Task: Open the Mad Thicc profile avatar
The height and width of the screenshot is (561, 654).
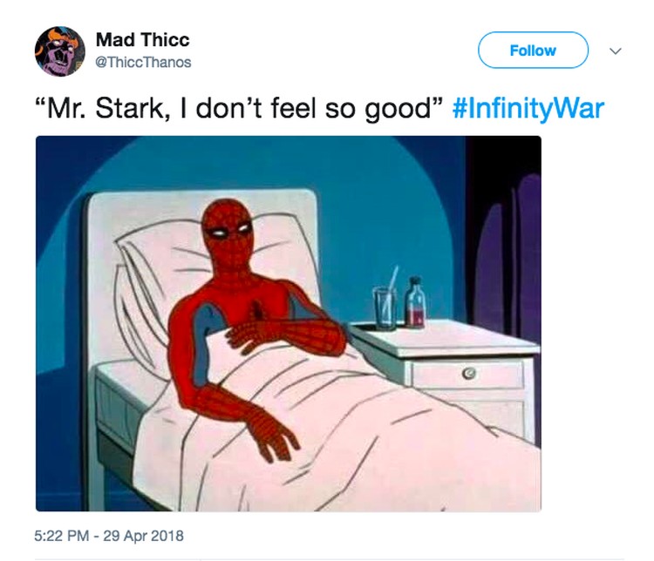Action: (59, 51)
